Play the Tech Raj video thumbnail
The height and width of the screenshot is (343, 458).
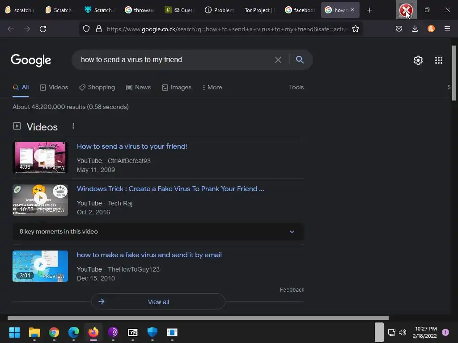click(x=40, y=200)
